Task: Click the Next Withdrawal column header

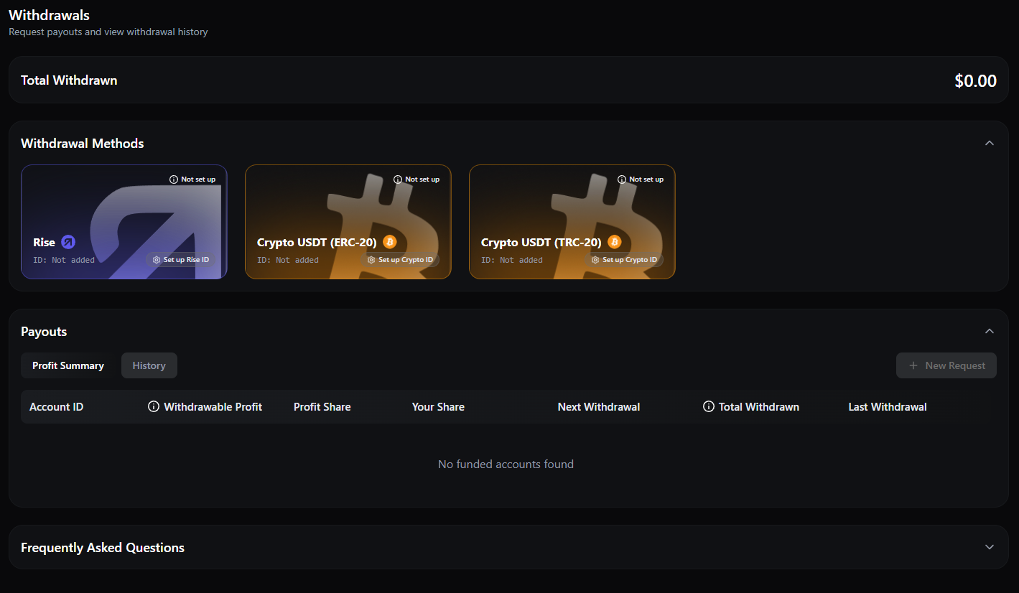Action: pyautogui.click(x=599, y=407)
